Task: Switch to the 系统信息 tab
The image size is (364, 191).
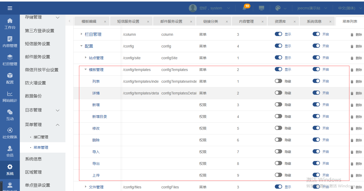Action: pos(314,21)
